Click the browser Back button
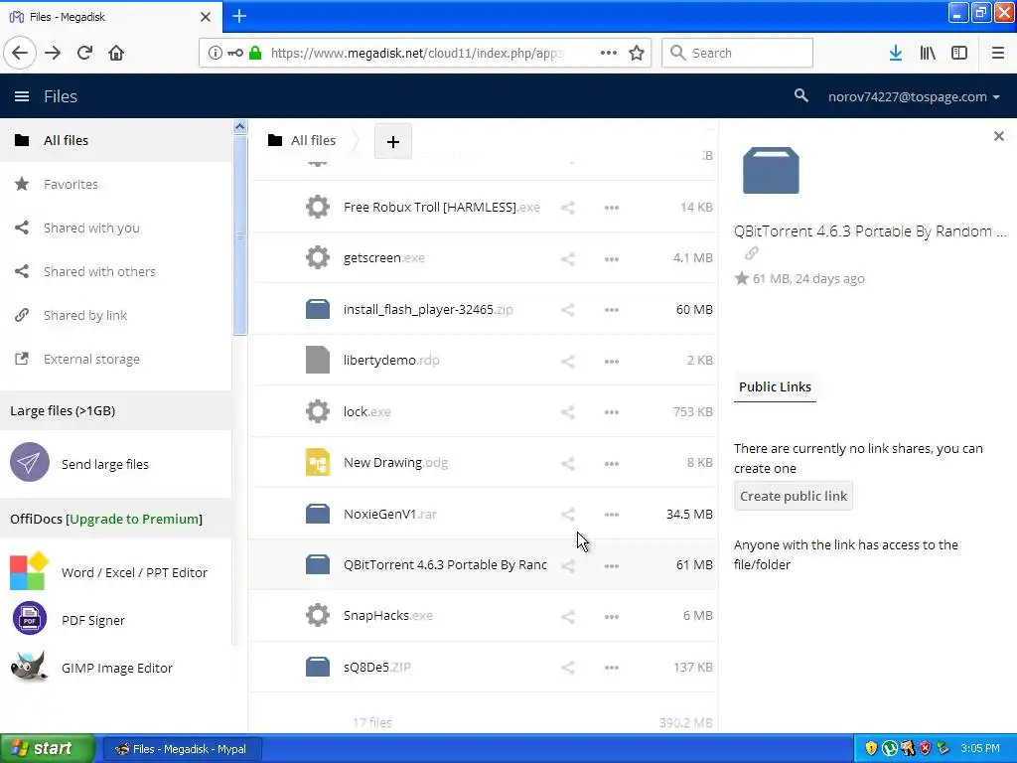The height and width of the screenshot is (763, 1017). (20, 54)
